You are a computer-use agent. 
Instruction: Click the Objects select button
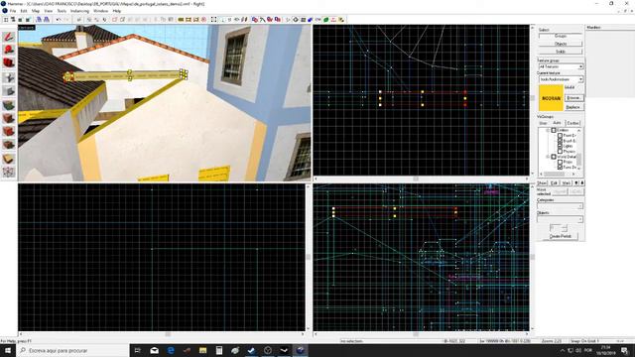click(561, 44)
